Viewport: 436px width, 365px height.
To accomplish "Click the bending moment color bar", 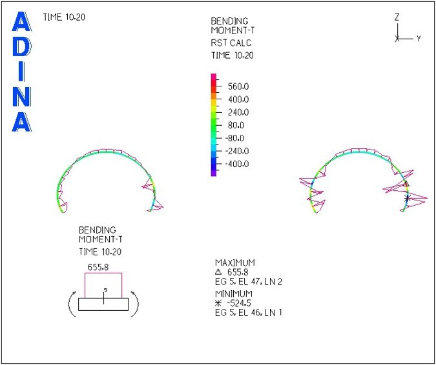I will pos(214,124).
